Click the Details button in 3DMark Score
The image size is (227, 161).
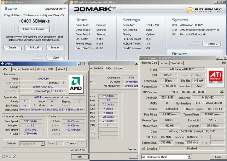13,47
